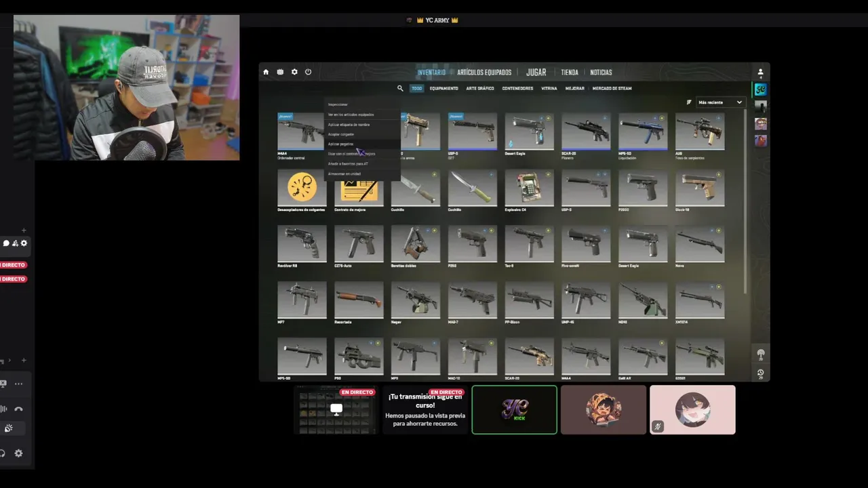Open the Jugar tab

536,73
